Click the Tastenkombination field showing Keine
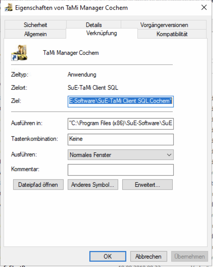The height and width of the screenshot is (267, 213). pos(121,140)
